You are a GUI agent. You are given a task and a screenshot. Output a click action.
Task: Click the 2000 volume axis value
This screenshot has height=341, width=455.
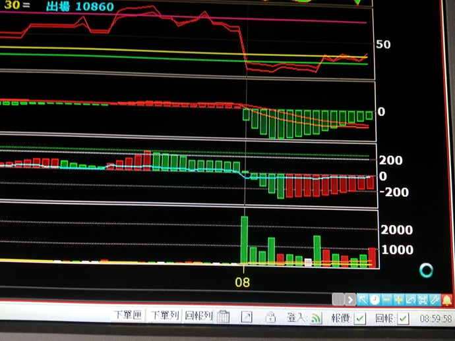[x=397, y=230]
